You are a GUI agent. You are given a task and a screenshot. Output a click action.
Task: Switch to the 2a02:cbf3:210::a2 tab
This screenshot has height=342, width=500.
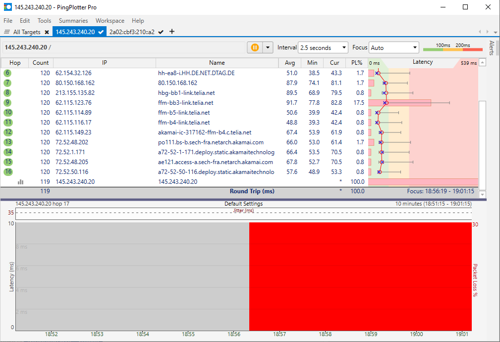tap(132, 32)
